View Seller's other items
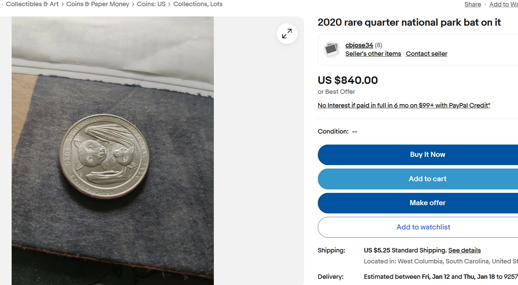This screenshot has height=285, width=518. coord(373,54)
